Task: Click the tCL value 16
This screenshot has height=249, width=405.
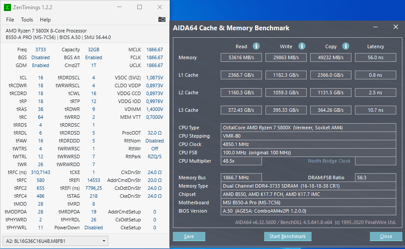Action: (40, 78)
